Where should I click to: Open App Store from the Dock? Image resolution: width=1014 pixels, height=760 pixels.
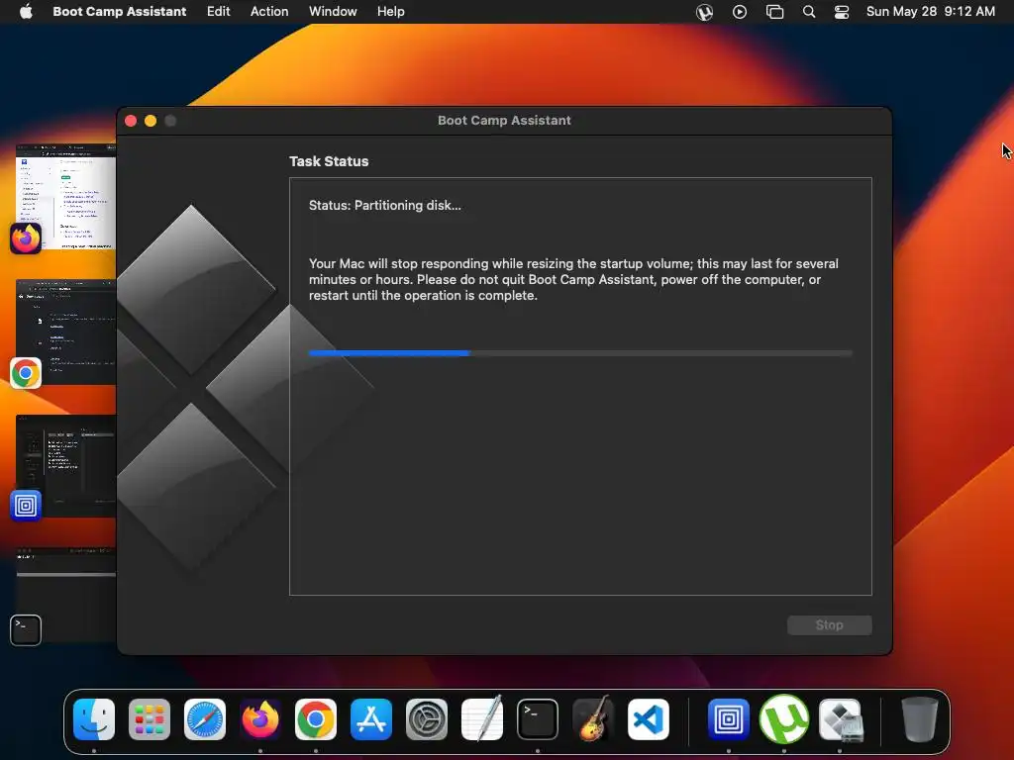[371, 719]
